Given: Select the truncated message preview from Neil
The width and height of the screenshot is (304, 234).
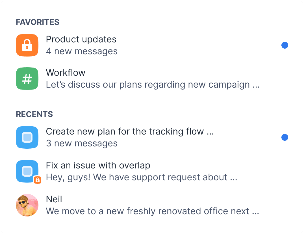Looking at the screenshot, I should (153, 211).
